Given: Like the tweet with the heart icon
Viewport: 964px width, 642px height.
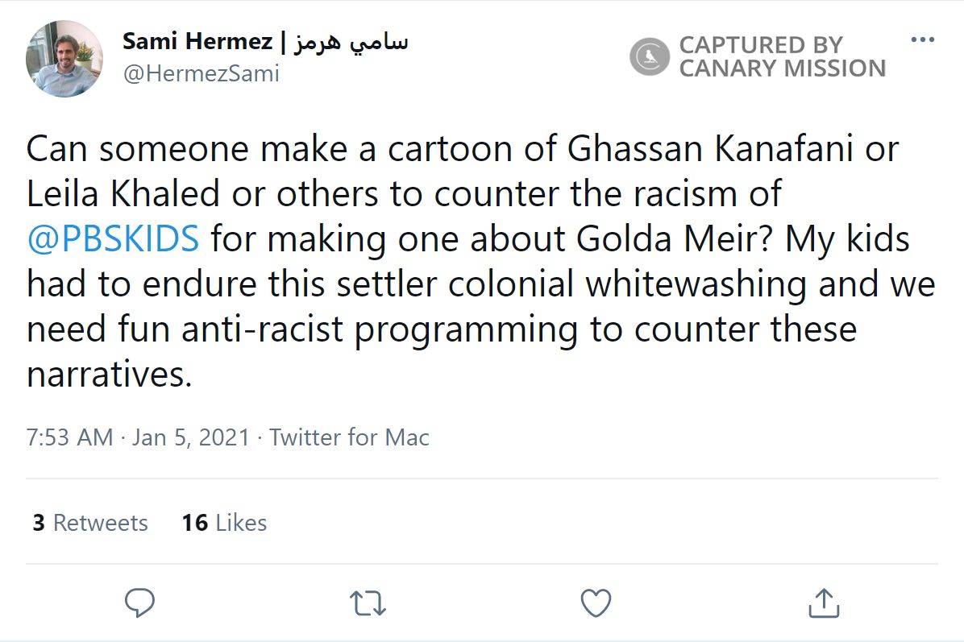Looking at the screenshot, I should click(596, 603).
